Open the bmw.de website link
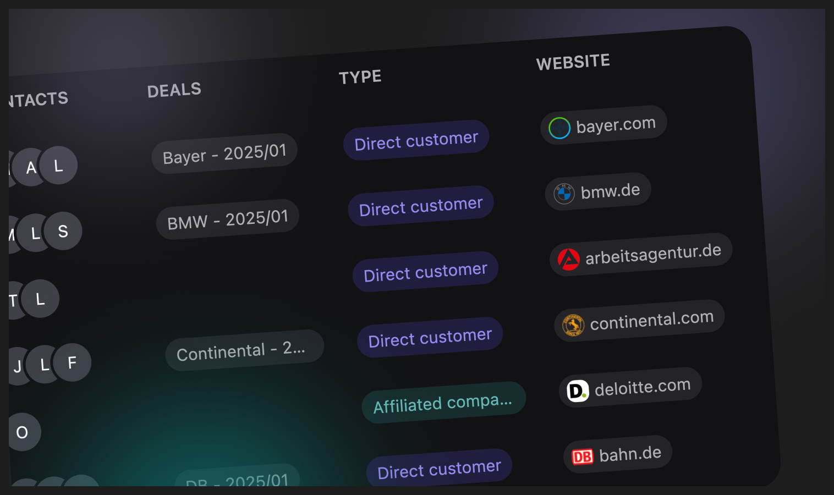Viewport: 834px width, 495px height. pos(598,191)
